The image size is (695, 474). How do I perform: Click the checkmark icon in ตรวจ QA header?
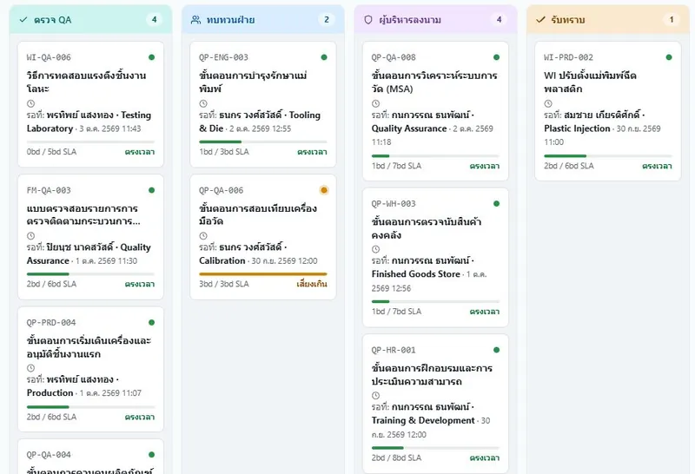coord(23,19)
